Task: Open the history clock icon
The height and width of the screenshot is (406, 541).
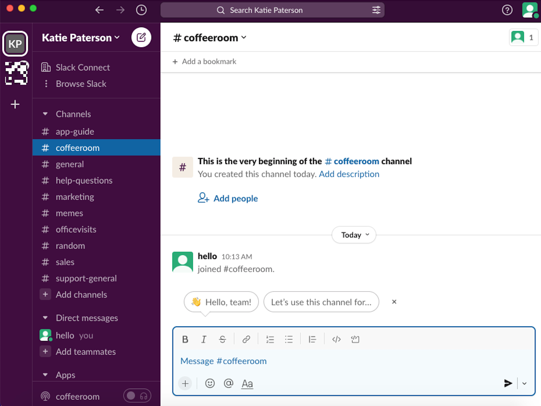Action: tap(141, 10)
